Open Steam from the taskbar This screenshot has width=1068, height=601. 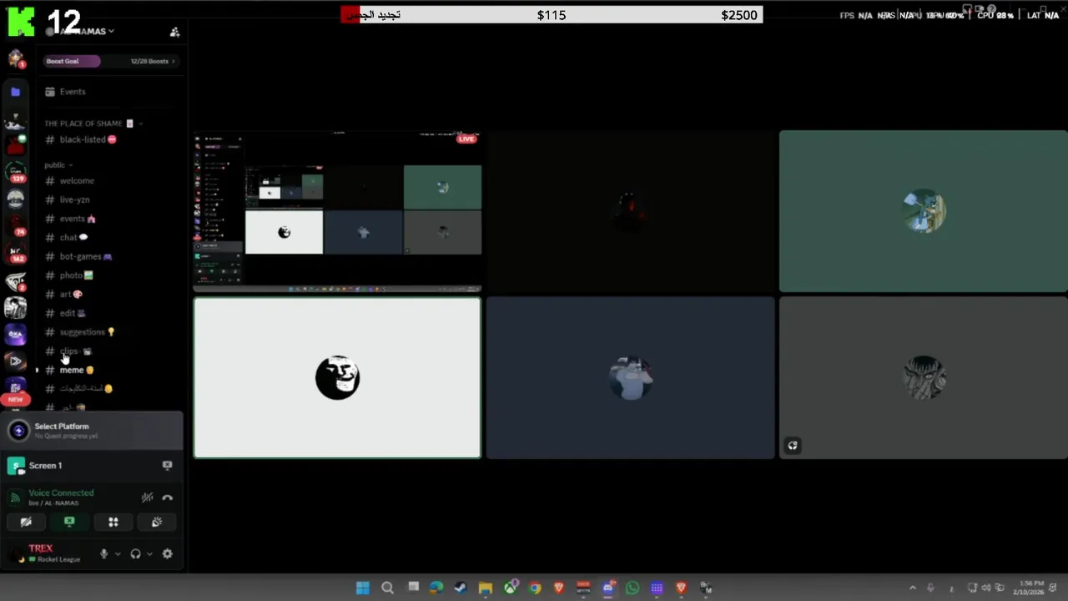(461, 588)
